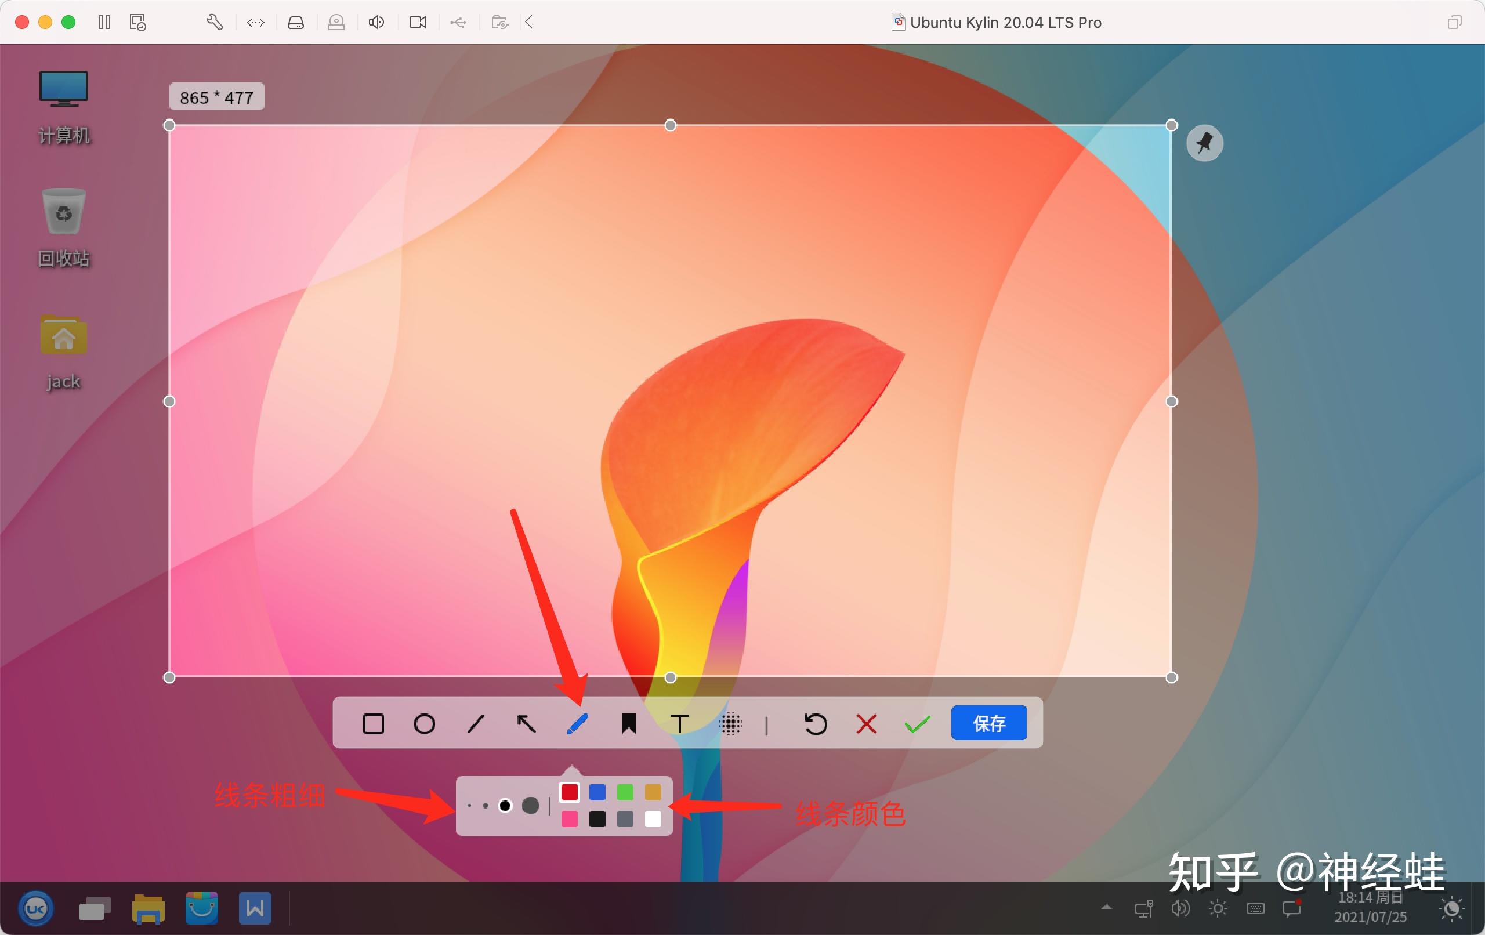Undo the last annotation
Image resolution: width=1485 pixels, height=935 pixels.
[816, 723]
